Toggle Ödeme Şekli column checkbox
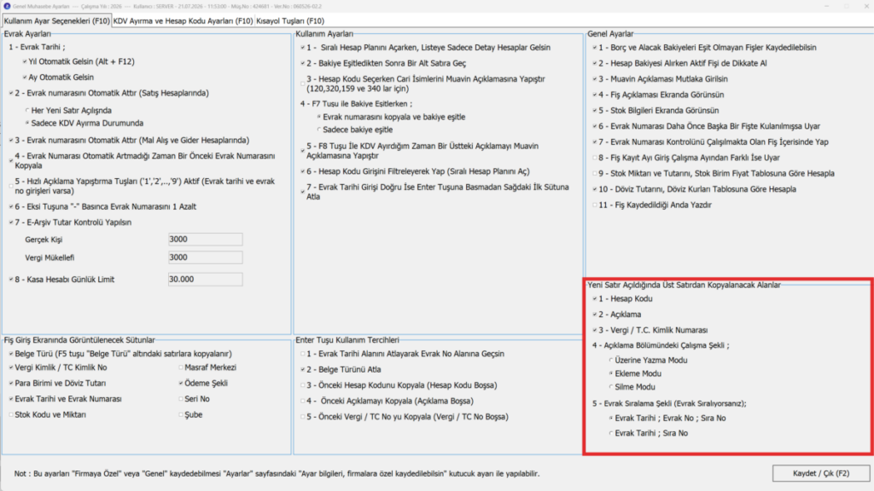 [x=181, y=384]
